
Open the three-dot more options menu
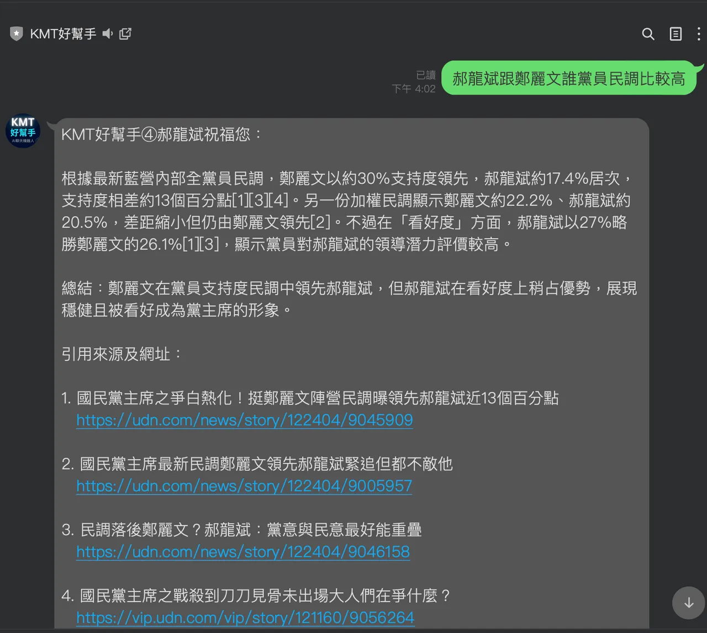699,34
